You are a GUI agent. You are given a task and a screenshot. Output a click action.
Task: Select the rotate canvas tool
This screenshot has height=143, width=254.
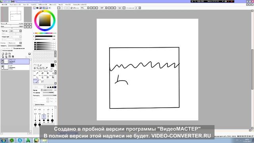tap(40, 68)
